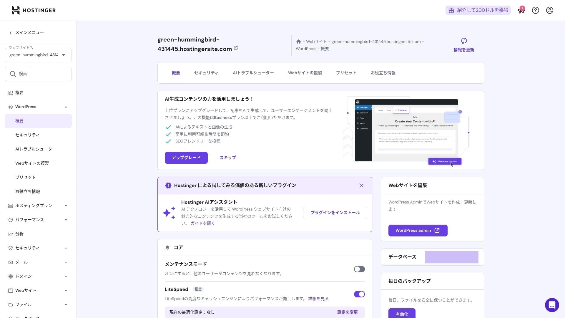Click the WordPress logo icon in sidebar
565x318 pixels.
(x=11, y=107)
